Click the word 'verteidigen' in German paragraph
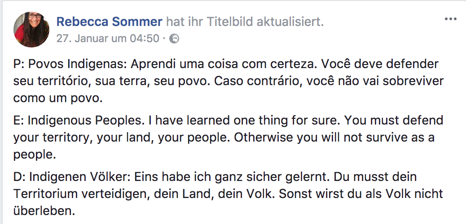Screen dimensions: 466x224 coord(108,194)
